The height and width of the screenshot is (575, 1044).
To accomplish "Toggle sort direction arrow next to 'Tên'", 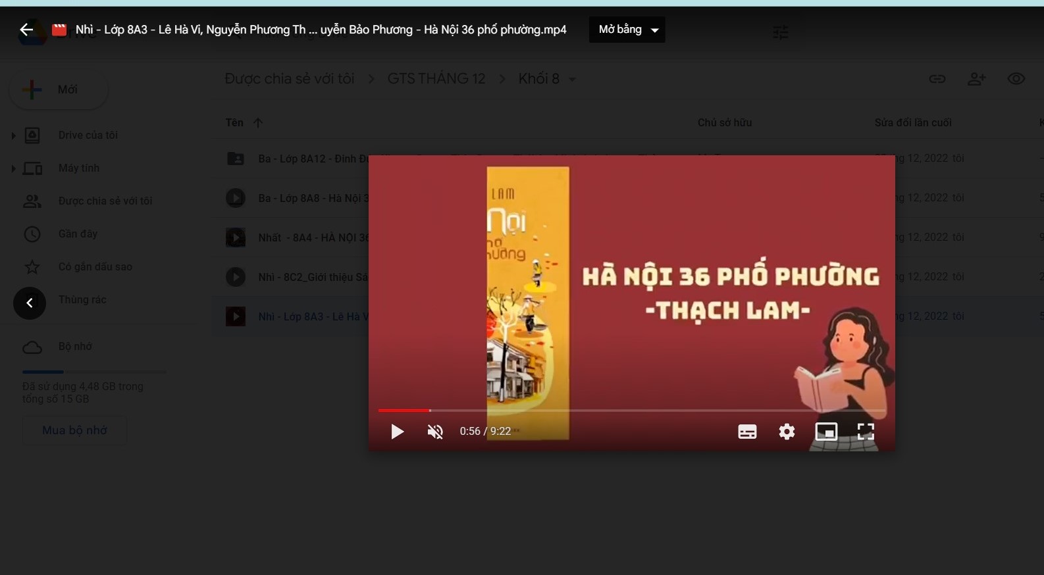I will coord(258,123).
